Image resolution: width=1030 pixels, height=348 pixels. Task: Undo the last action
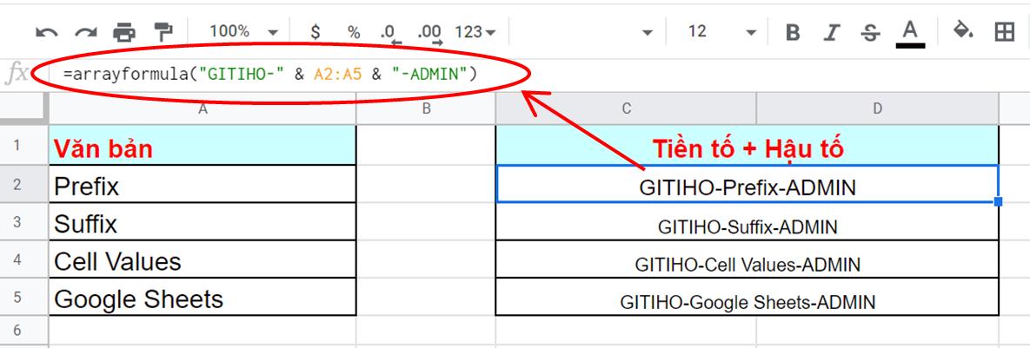(x=47, y=31)
